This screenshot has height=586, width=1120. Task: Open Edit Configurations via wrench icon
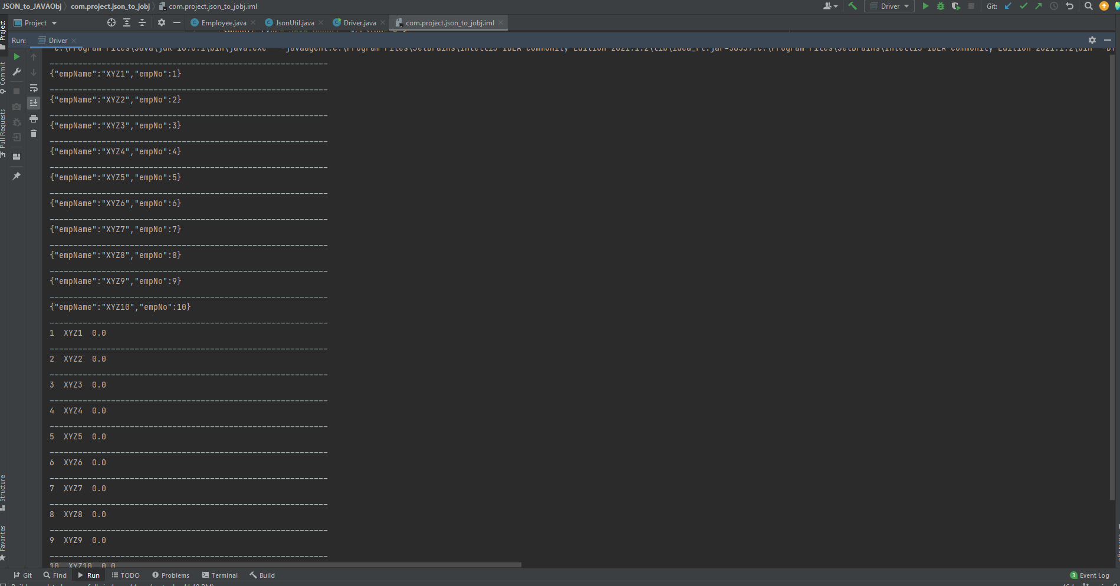(x=17, y=72)
